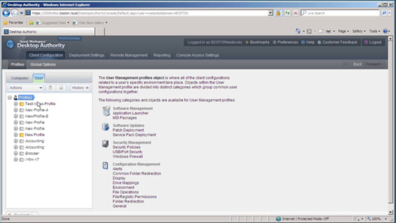Click the Software Updates category icon
396x223 pixels.
pyautogui.click(x=106, y=127)
